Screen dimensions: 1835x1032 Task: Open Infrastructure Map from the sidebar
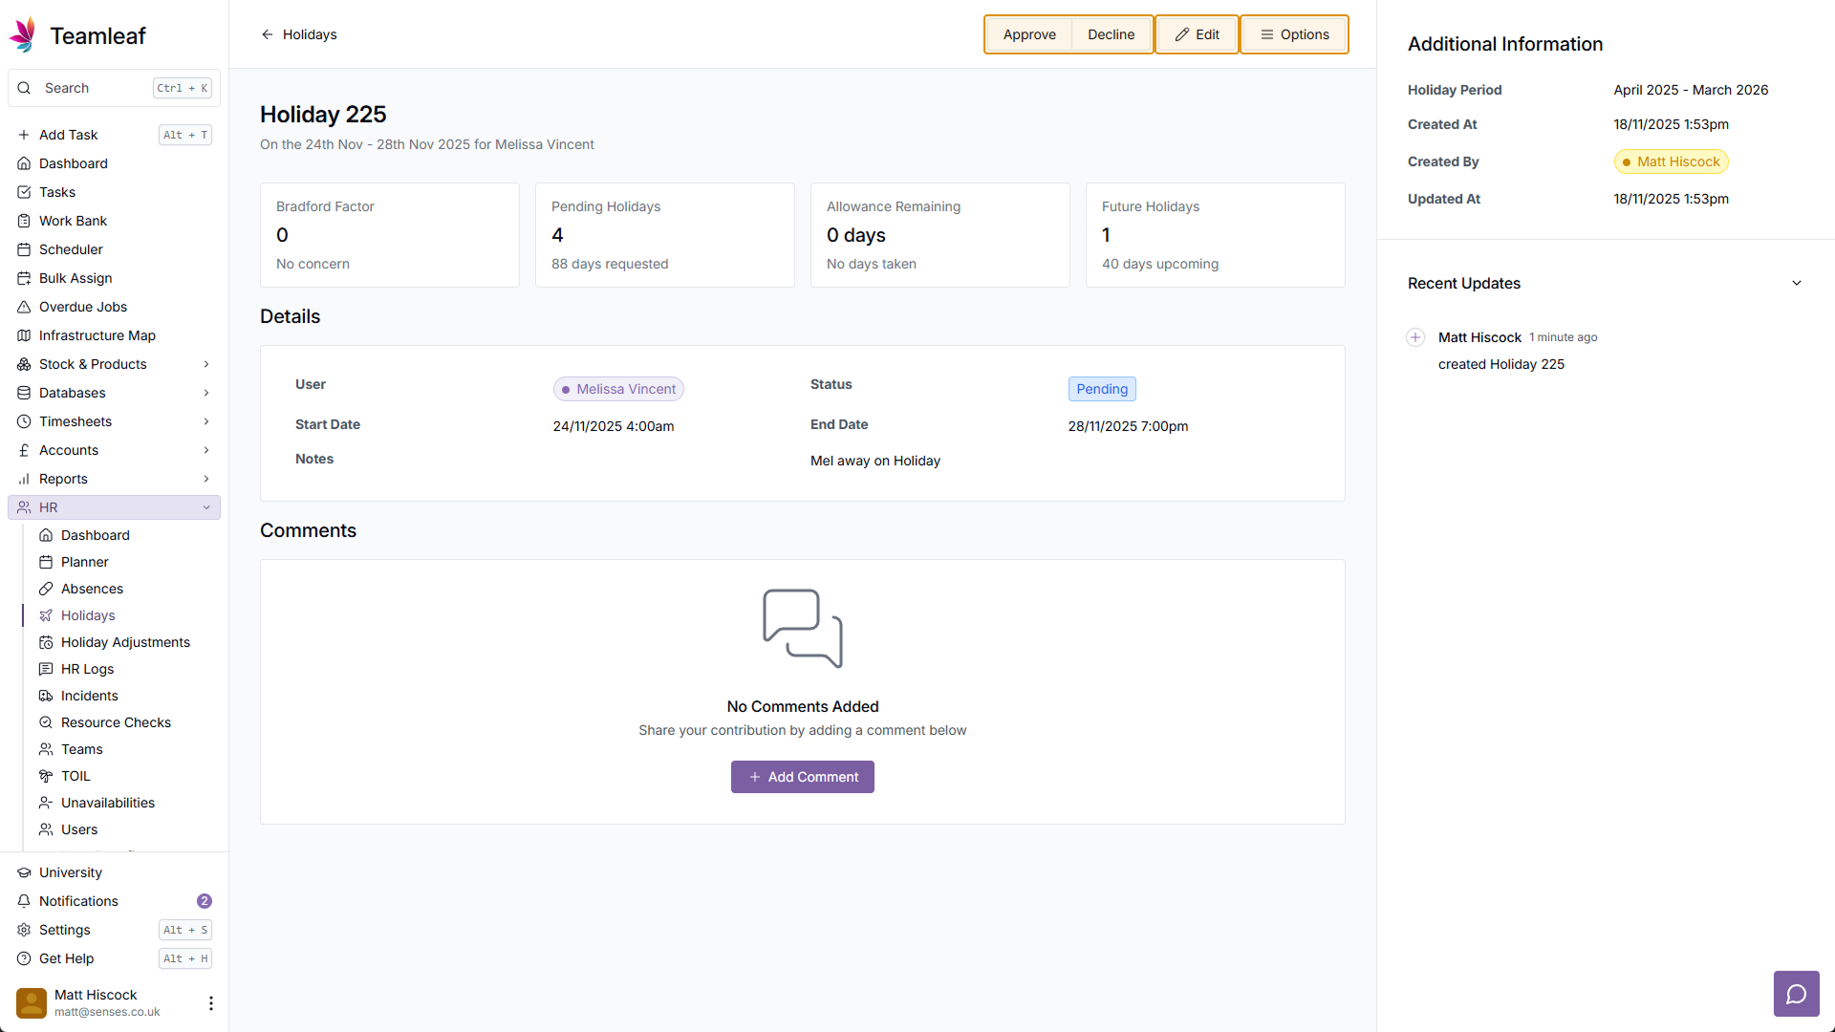97,335
